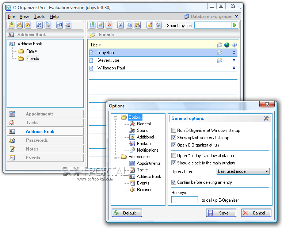Expand details for Gray Bob
This screenshot has width=282, height=228.
tap(234, 53)
